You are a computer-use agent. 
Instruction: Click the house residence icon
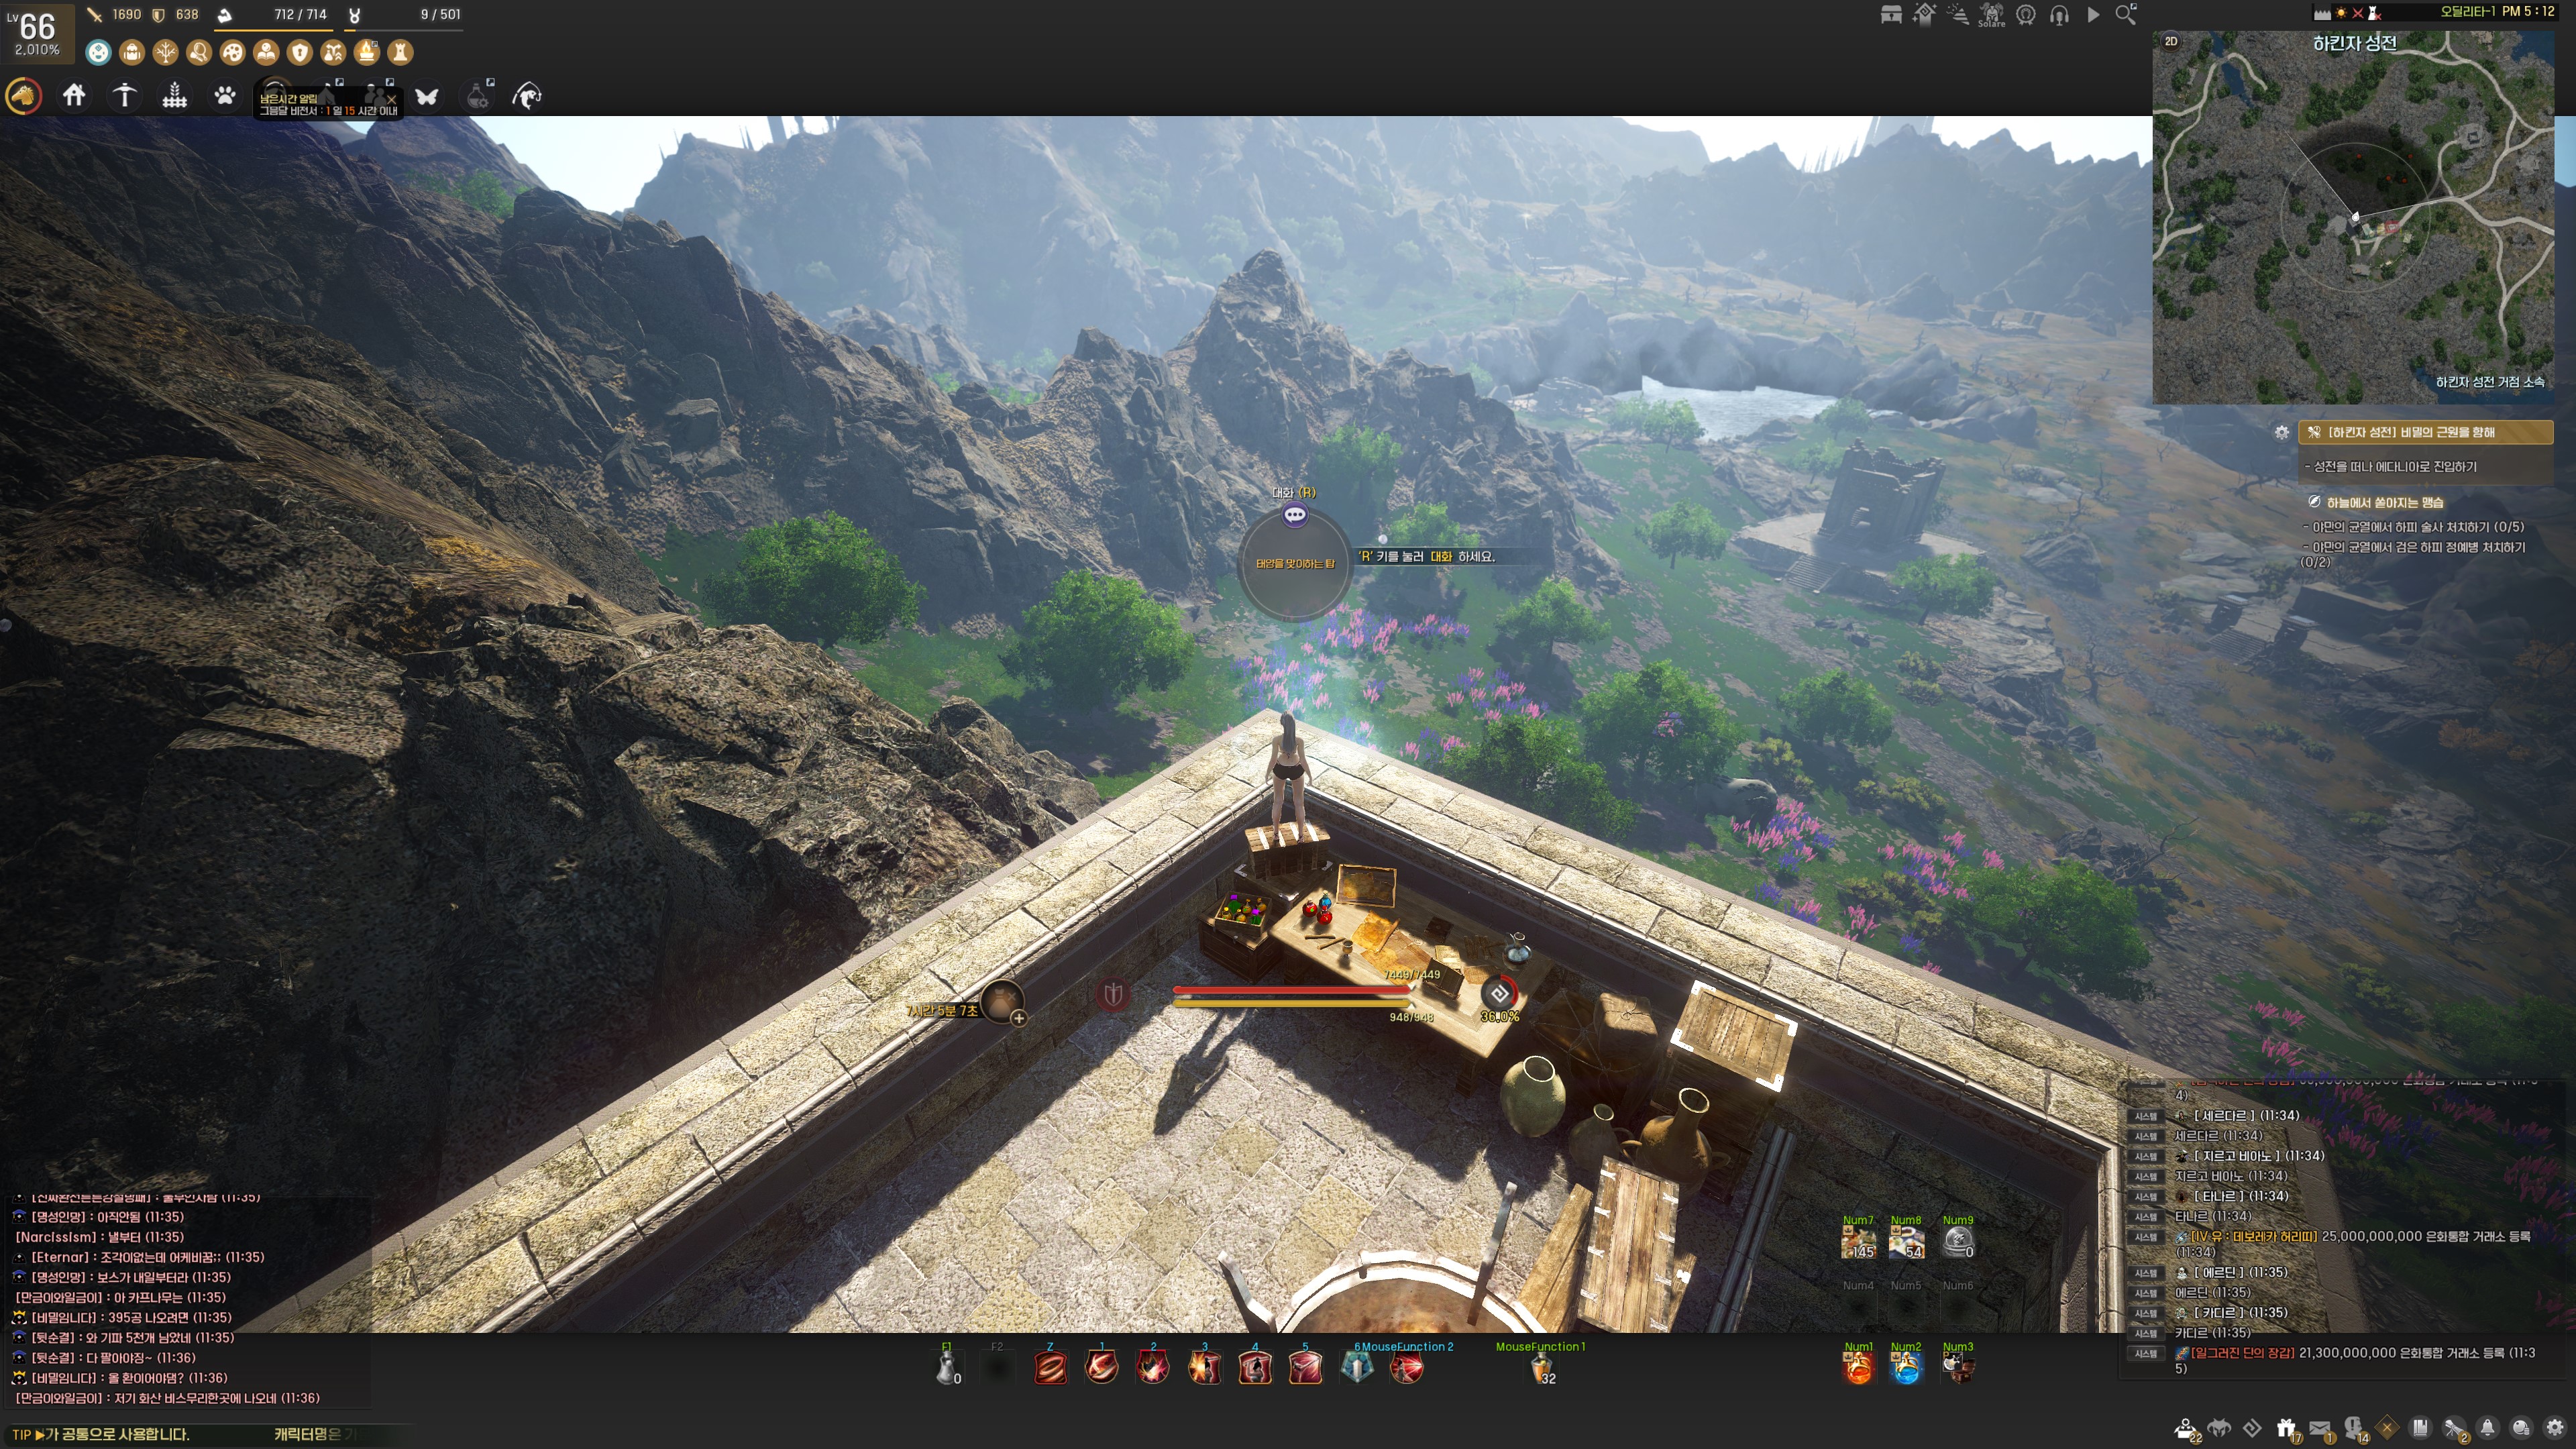(x=74, y=96)
